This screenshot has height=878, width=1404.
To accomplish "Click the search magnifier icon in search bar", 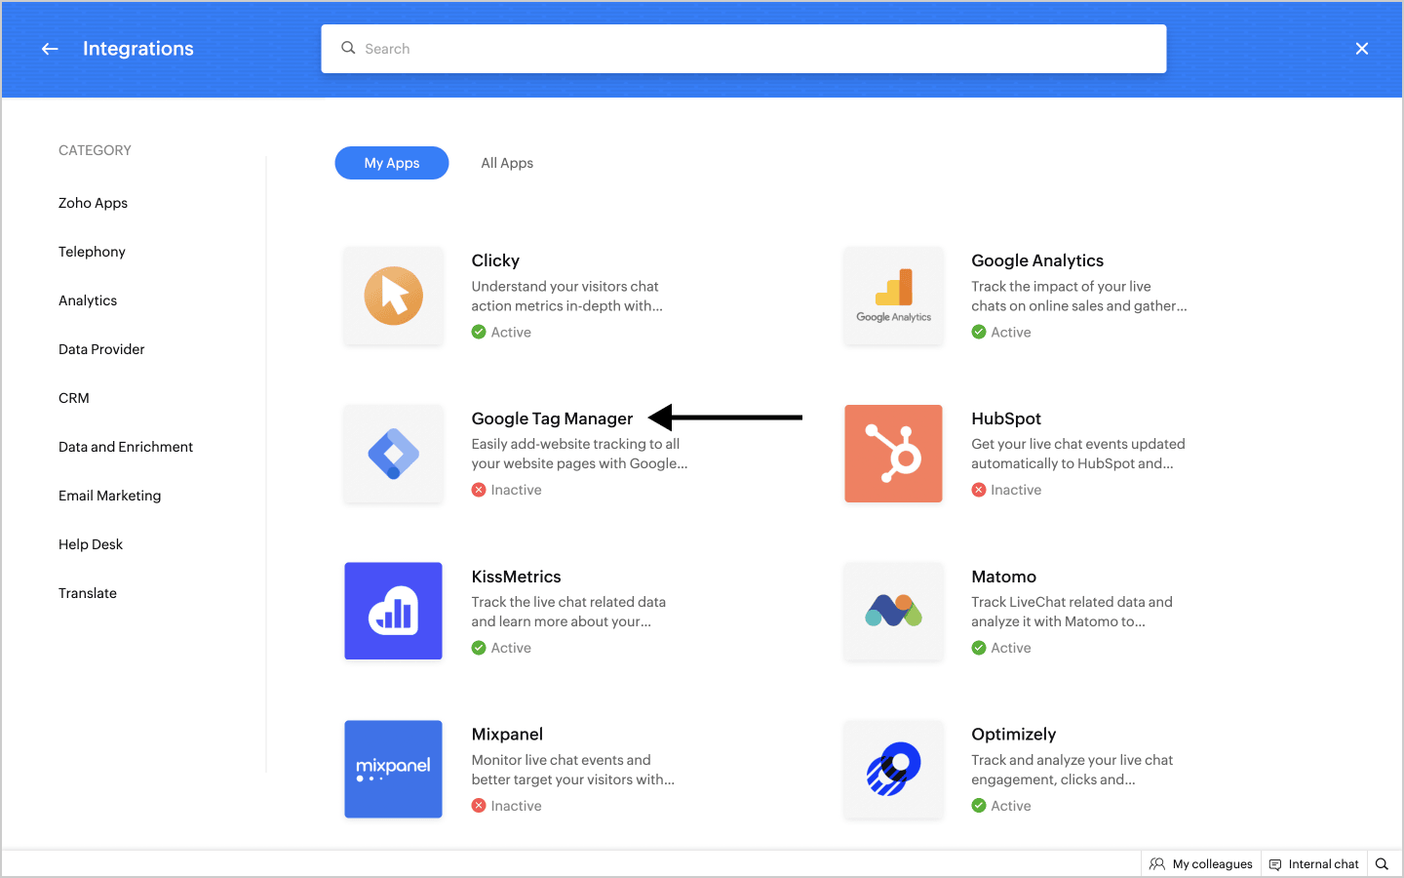I will coord(348,48).
